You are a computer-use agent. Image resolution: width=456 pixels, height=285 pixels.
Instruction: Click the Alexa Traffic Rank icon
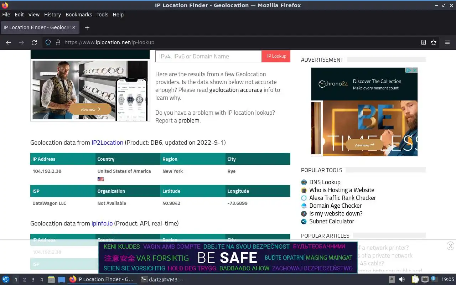(x=304, y=198)
